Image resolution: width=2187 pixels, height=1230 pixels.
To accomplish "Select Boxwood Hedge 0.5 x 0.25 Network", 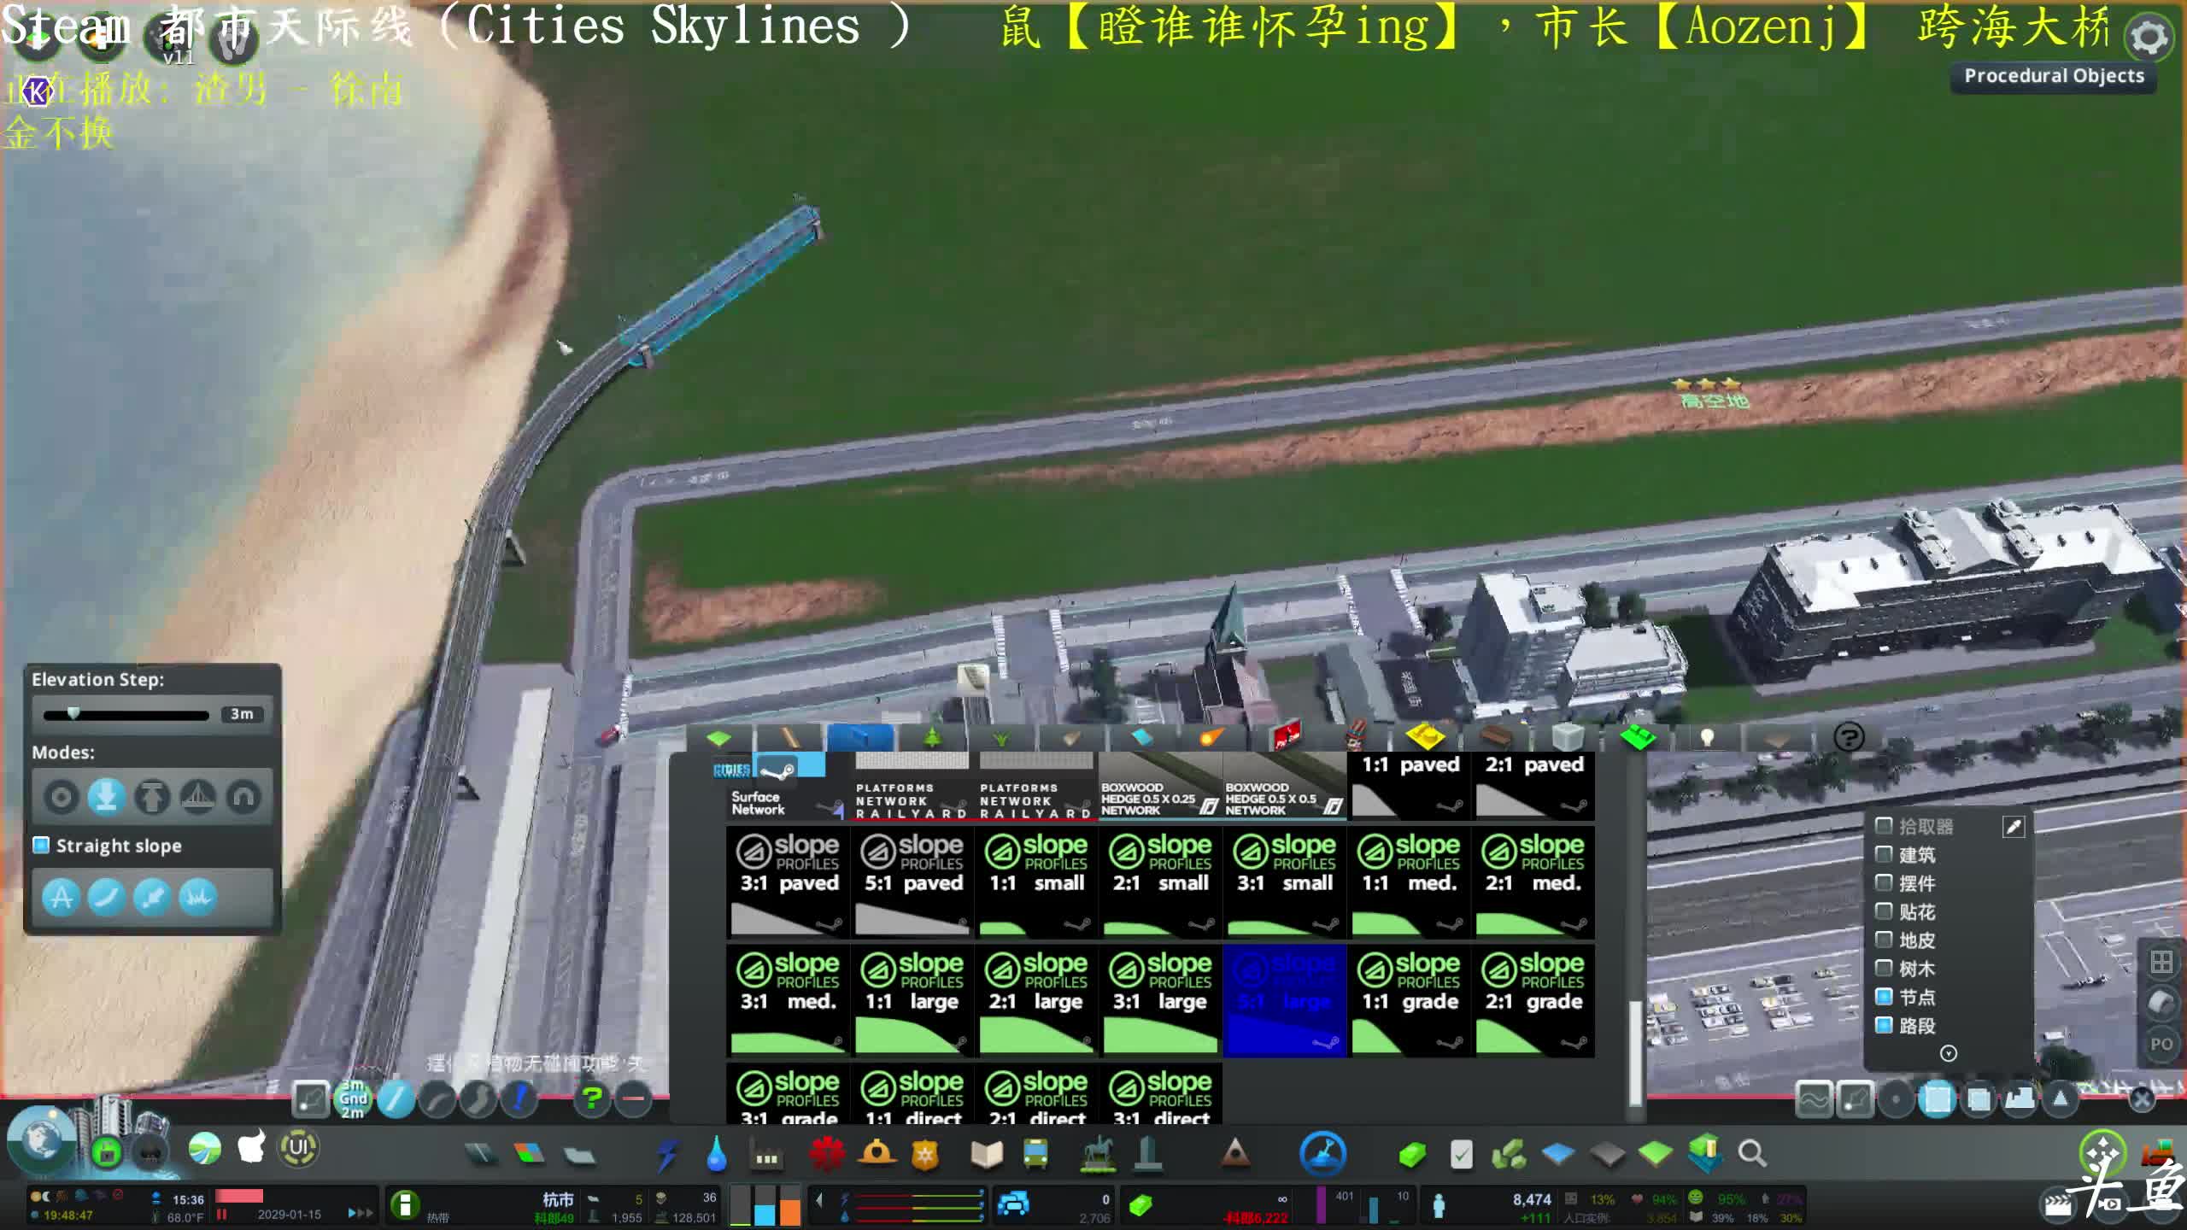I will [x=1160, y=787].
